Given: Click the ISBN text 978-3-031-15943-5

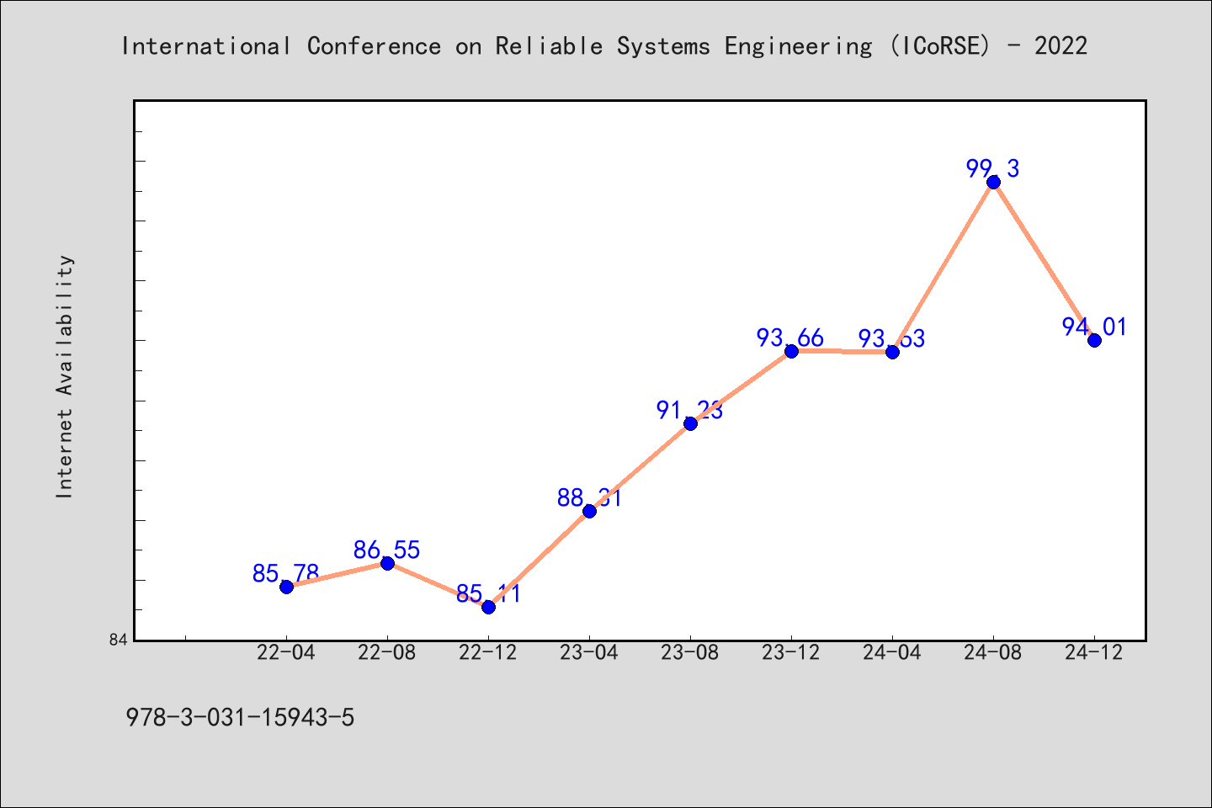Looking at the screenshot, I should click(240, 718).
